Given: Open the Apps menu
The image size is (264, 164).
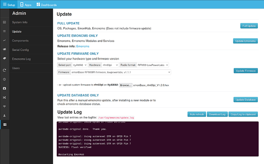Looking at the screenshot, I should point(26,5).
